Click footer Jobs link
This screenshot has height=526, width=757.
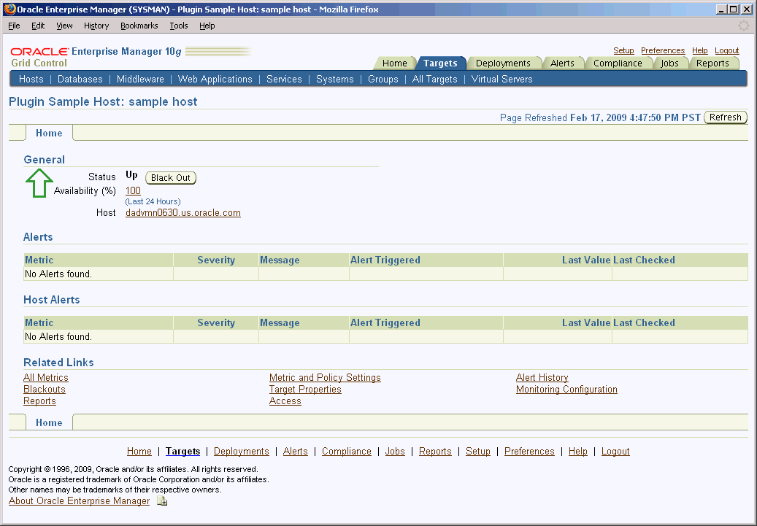[x=395, y=451]
